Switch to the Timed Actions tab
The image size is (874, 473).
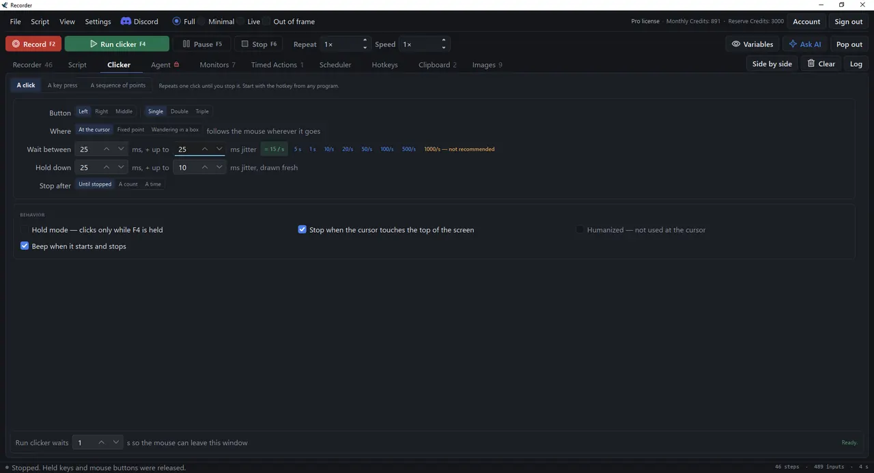pos(277,65)
